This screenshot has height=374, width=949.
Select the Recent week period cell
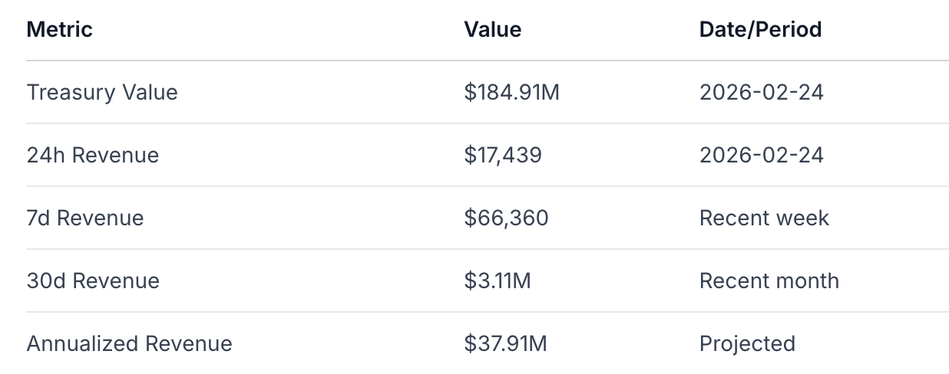pos(764,218)
